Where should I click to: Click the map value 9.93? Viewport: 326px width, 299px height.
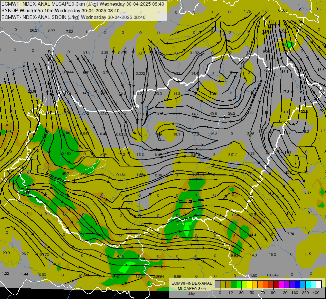pos(234,255)
